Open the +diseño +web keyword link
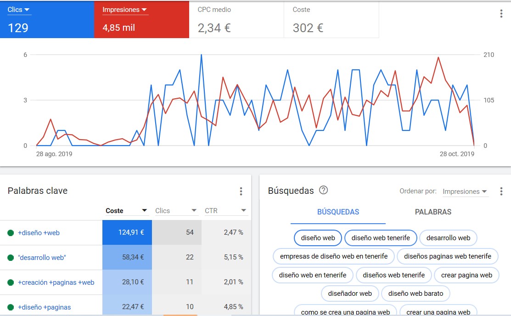The image size is (511, 316). 39,233
